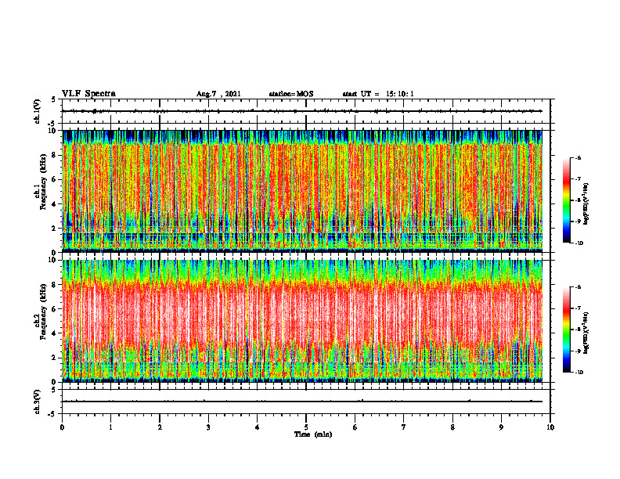
Task: Click the time axis tick label "8"
Action: pos(452,427)
